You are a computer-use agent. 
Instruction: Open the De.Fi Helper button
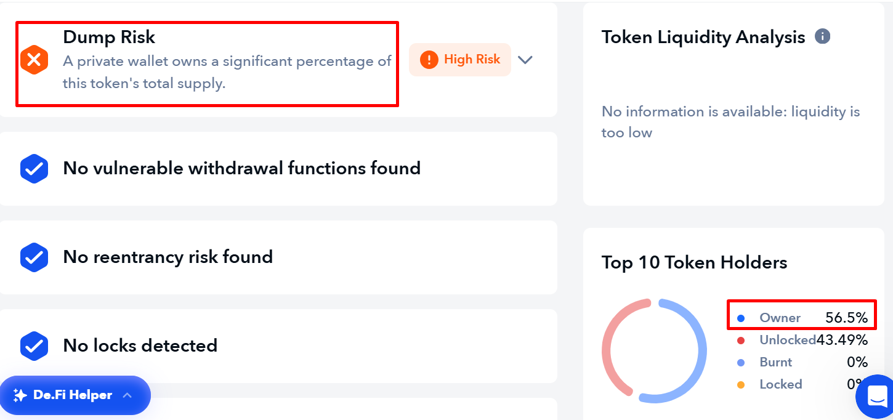tap(73, 395)
